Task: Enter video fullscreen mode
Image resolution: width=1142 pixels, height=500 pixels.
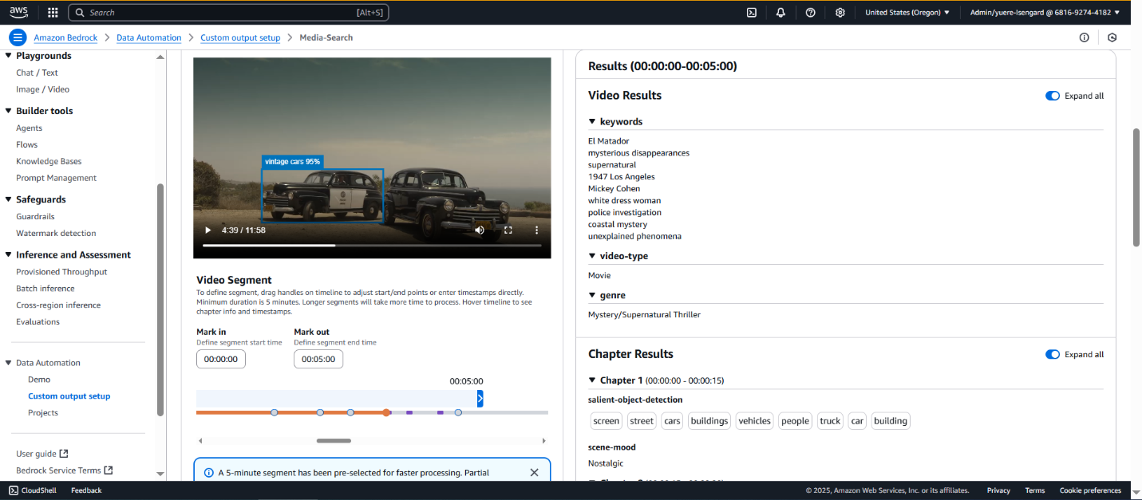Action: 508,230
